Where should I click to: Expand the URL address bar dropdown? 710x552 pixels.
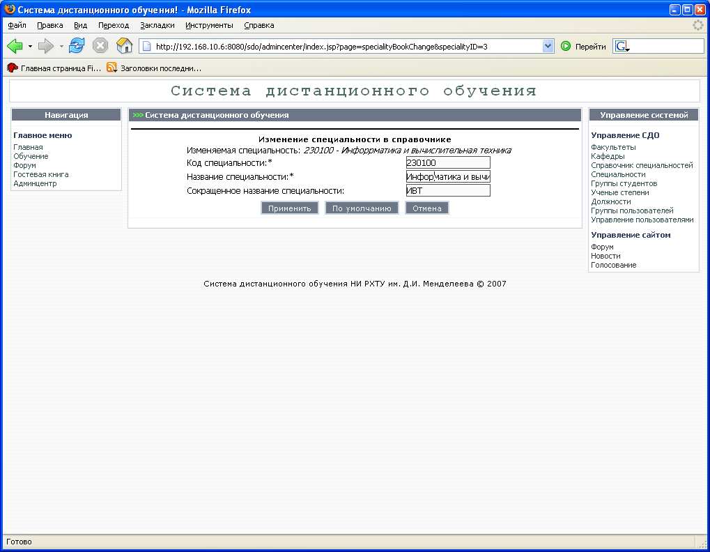[x=548, y=46]
